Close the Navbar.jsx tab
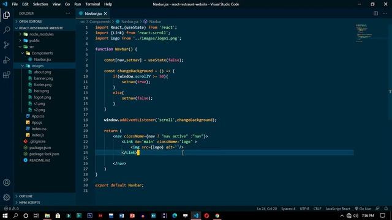Screen dimensions: 392x220 click(105, 13)
